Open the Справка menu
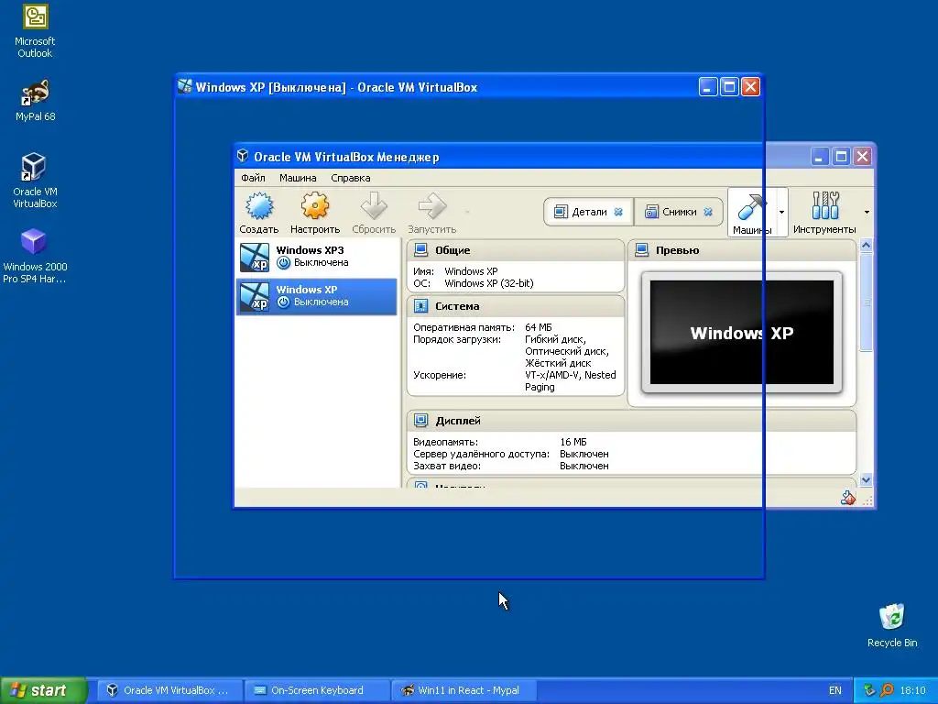This screenshot has width=938, height=704. click(351, 178)
